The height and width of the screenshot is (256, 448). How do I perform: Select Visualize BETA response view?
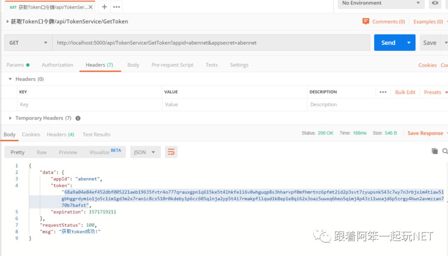[105, 152]
